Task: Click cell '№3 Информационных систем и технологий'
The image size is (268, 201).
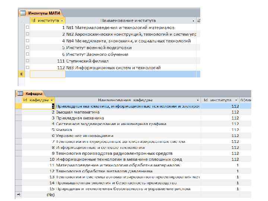Action: point(131,68)
